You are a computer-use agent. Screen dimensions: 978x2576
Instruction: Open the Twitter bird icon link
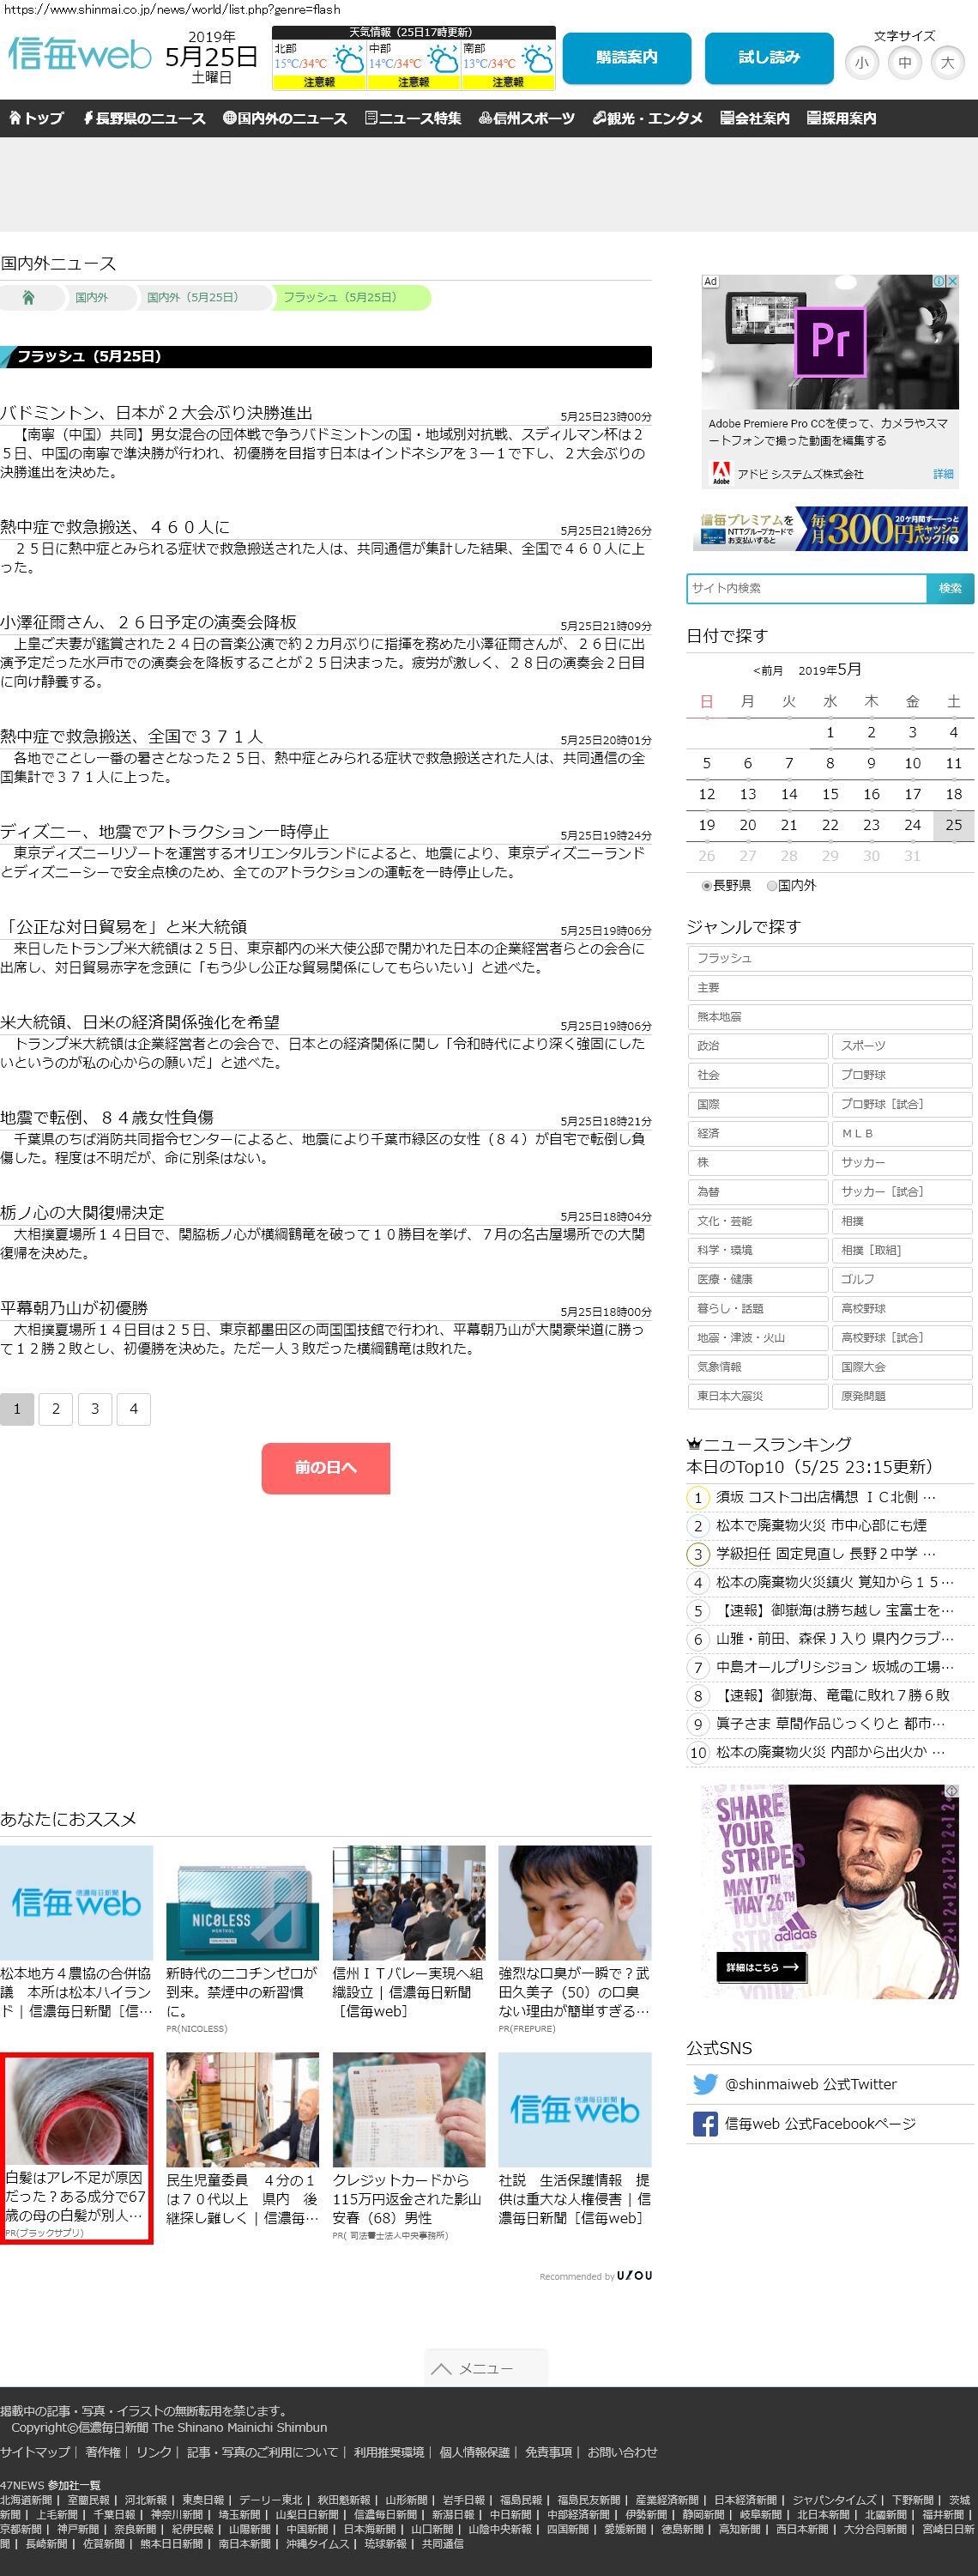(x=705, y=2084)
